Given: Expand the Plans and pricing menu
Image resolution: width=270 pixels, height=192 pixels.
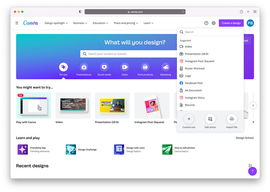Looking at the screenshot, I should pos(126,23).
